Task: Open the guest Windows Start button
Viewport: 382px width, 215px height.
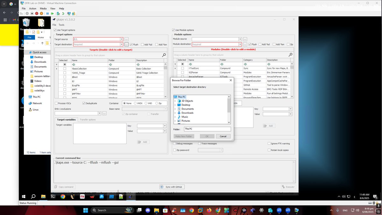Action: [x=24, y=197]
